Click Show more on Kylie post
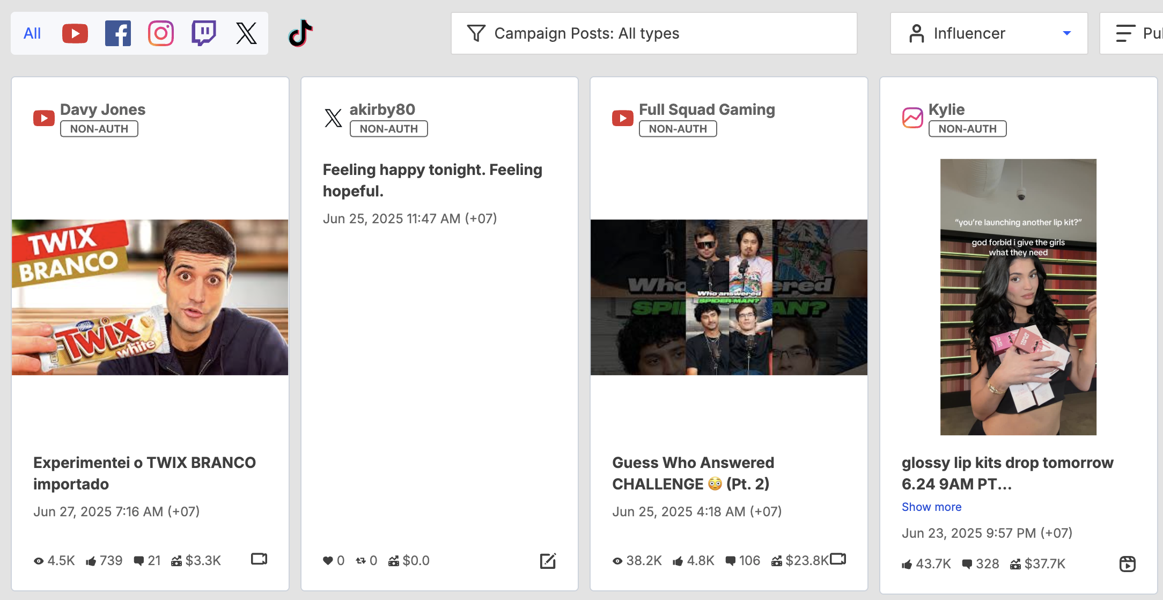Screen dimensions: 1163x600 [931, 507]
